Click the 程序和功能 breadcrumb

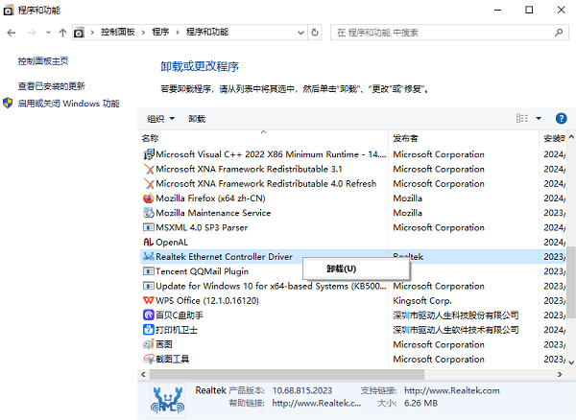click(x=207, y=33)
